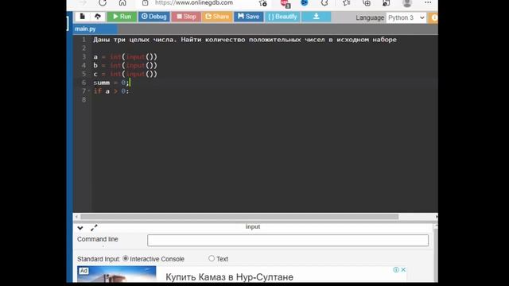Add this page to favorites star icon

tap(262, 3)
